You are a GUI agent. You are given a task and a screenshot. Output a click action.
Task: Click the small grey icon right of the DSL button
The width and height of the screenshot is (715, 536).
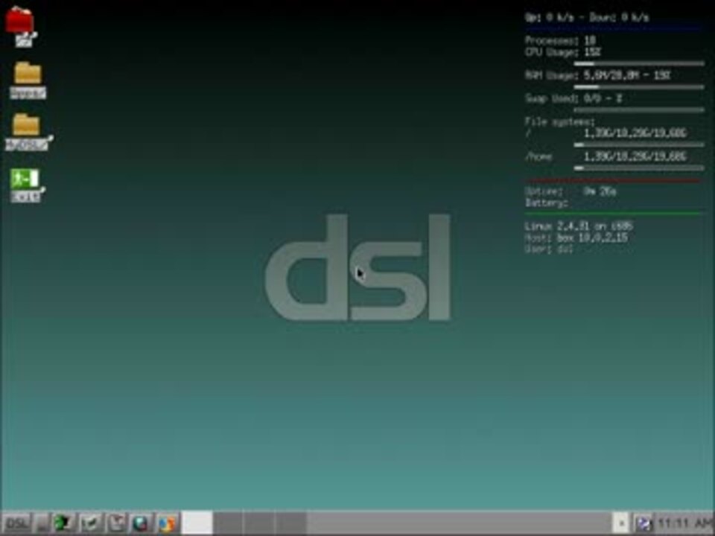(x=42, y=523)
